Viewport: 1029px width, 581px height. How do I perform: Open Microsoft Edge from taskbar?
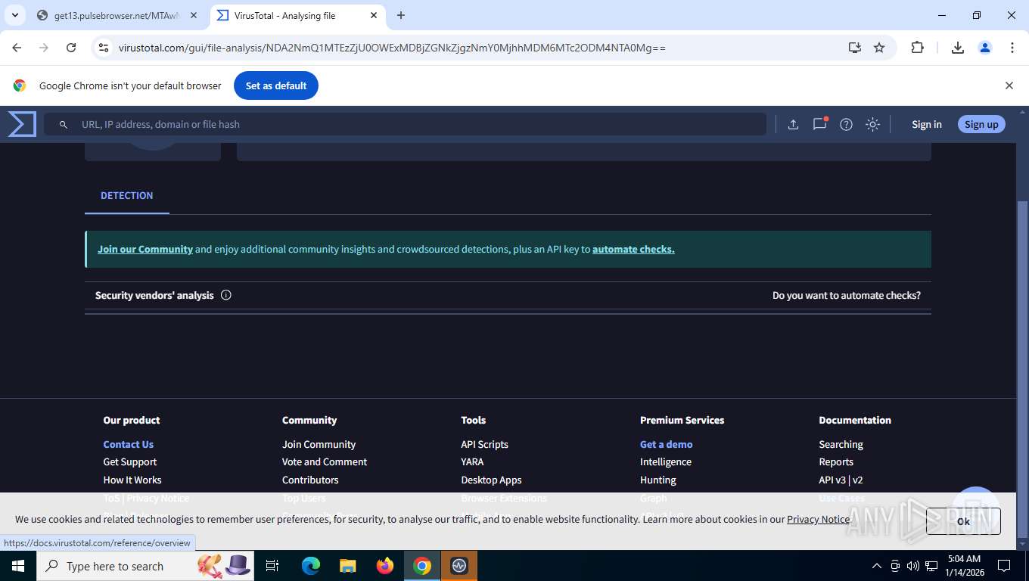tap(310, 566)
